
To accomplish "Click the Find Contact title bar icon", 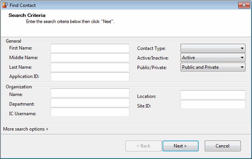I will [5, 5].
